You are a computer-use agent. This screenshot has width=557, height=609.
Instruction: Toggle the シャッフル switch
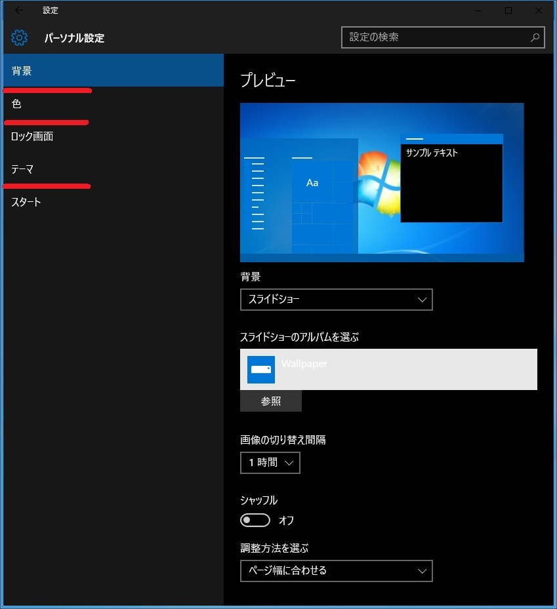255,520
